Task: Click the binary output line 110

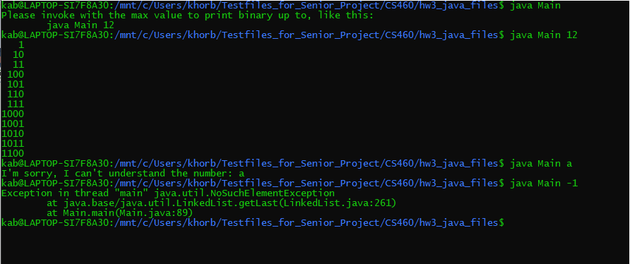Action: click(16, 95)
